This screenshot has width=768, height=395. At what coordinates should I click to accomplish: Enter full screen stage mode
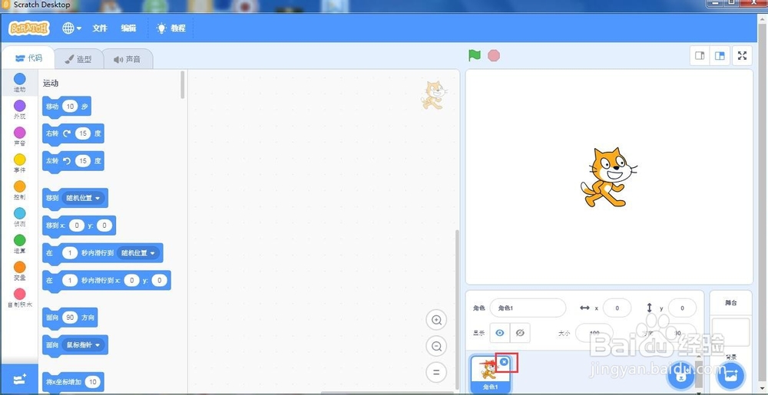(742, 56)
